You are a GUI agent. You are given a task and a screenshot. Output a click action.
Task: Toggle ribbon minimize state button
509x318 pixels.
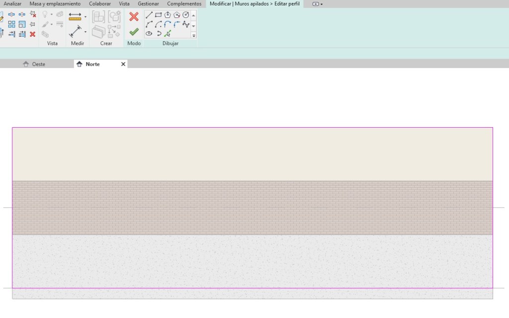coord(317,4)
